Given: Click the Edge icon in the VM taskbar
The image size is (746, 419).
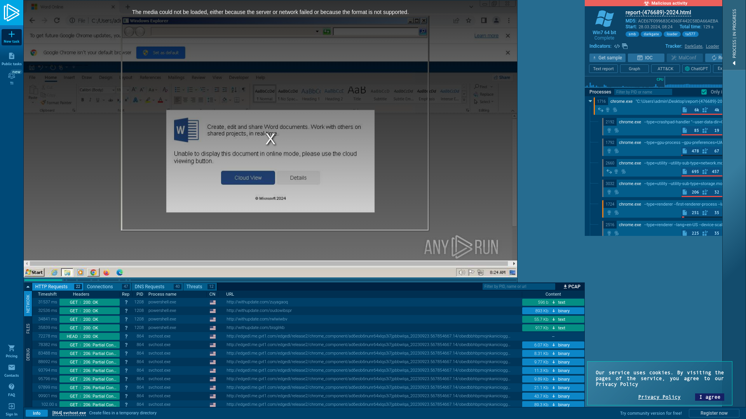Looking at the screenshot, I should click(x=120, y=272).
